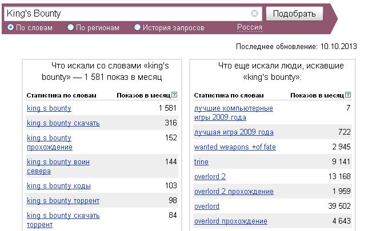Image resolution: width=368 pixels, height=231 pixels.
Task: Click the 'Подобрать' button
Action: [294, 14]
